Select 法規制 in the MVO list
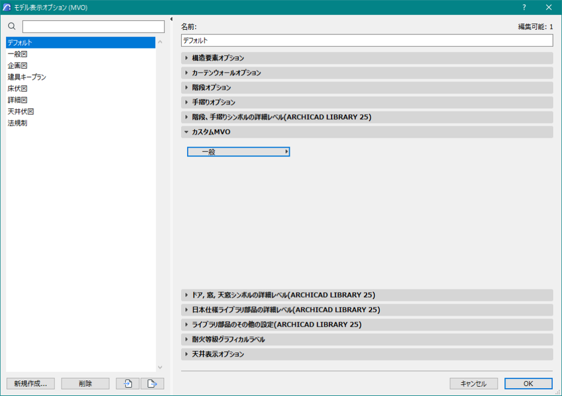The width and height of the screenshot is (562, 396). coord(81,123)
